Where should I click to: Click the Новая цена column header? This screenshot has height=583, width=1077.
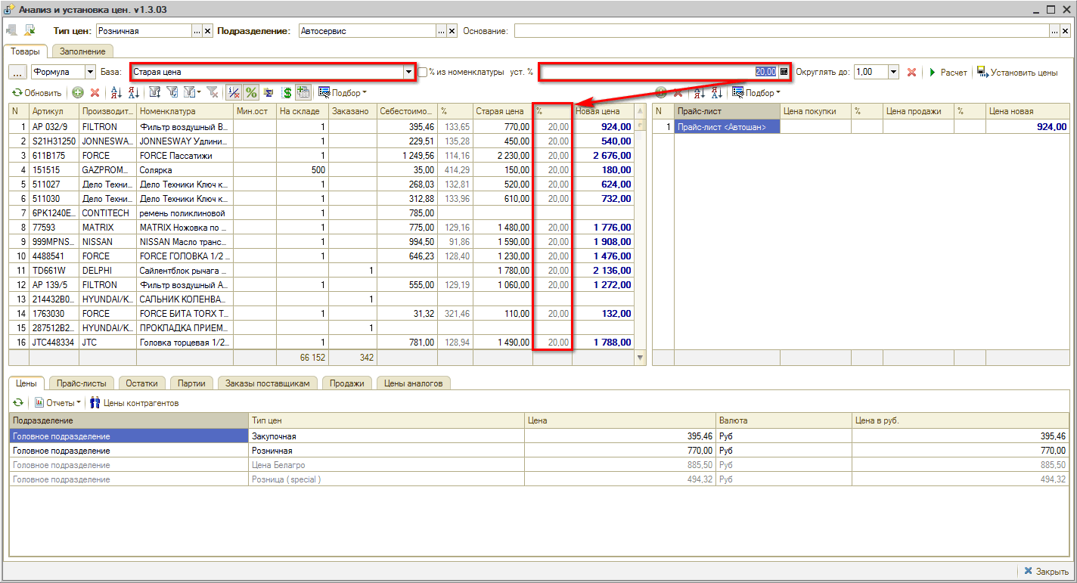point(603,111)
